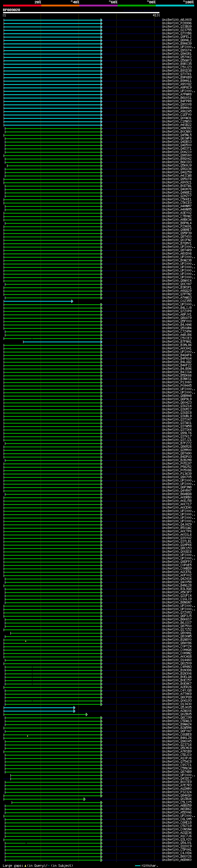Select the UniRef100_Q9ASR1 label
This screenshot has width=197, height=868.
(x=177, y=54)
